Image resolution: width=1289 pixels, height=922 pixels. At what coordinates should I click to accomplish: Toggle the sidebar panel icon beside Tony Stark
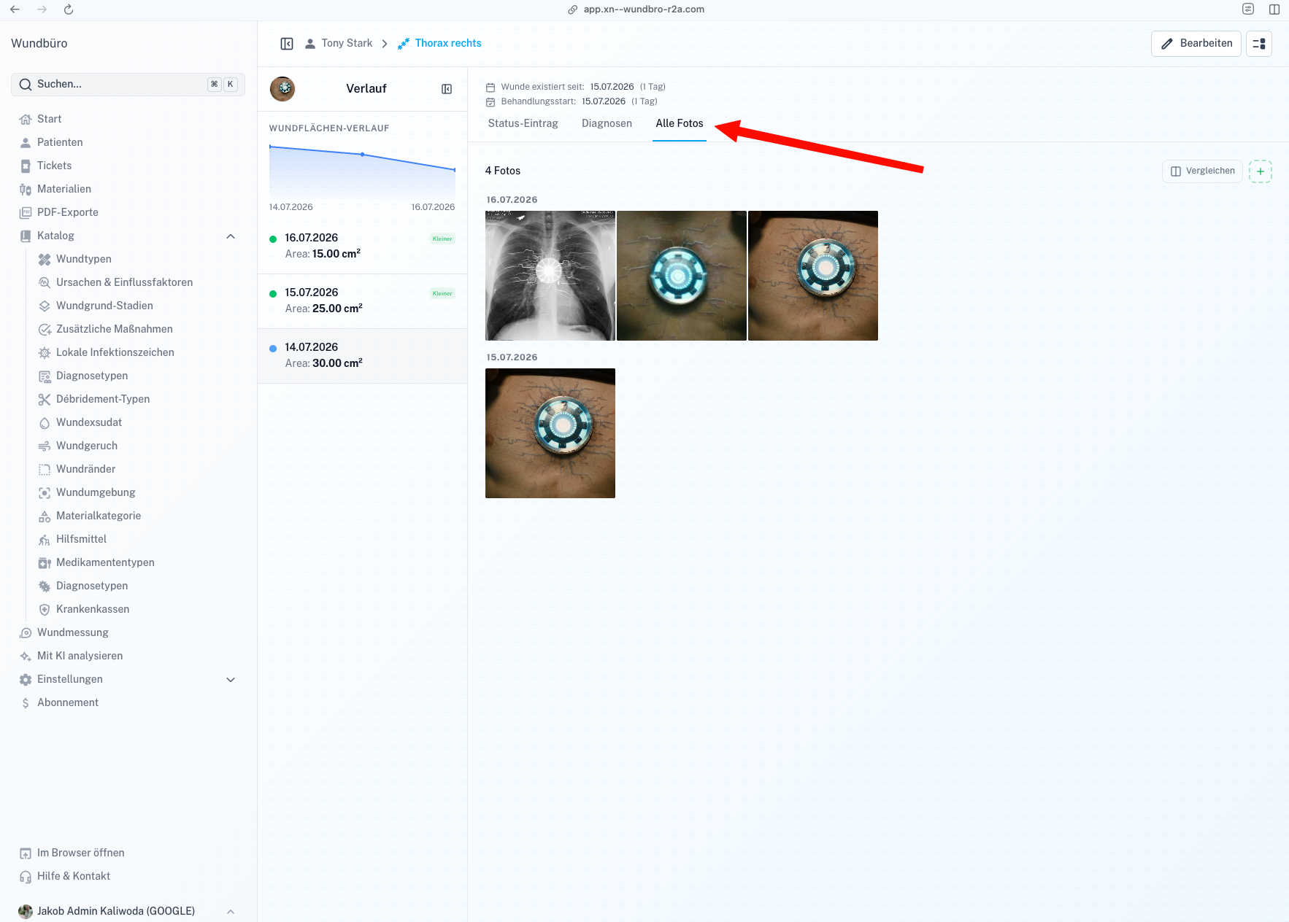[287, 44]
